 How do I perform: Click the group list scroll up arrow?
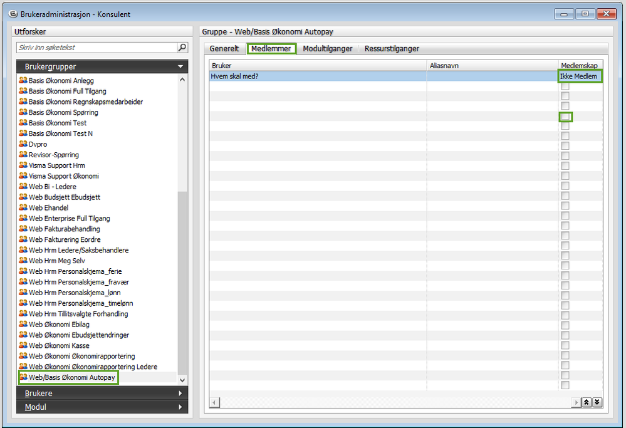click(182, 80)
